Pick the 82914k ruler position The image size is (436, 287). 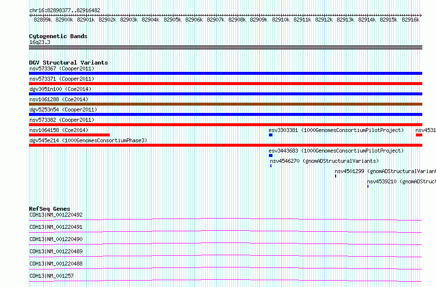pos(367,20)
